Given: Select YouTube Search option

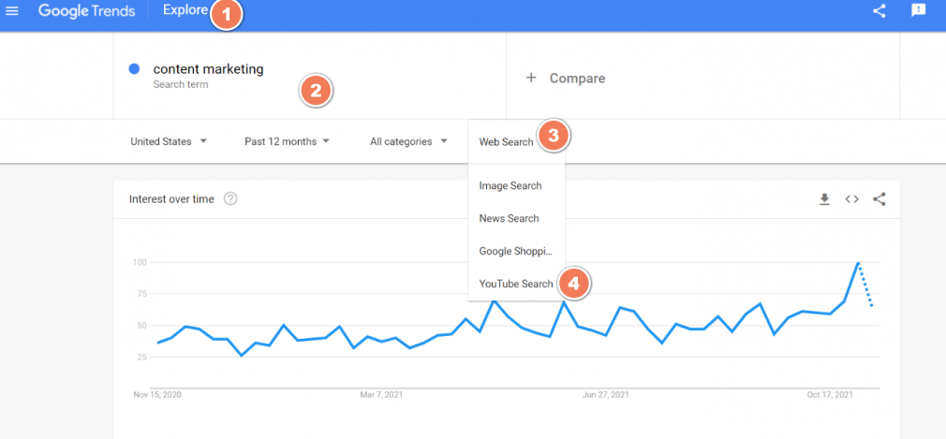Looking at the screenshot, I should (x=516, y=284).
